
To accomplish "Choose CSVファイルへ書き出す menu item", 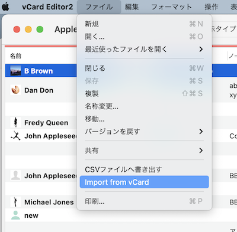I will coord(145,169).
